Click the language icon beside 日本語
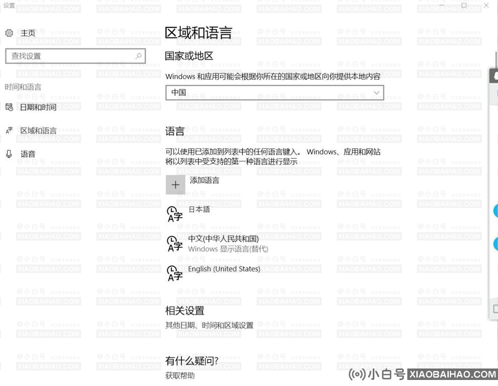 pyautogui.click(x=175, y=214)
